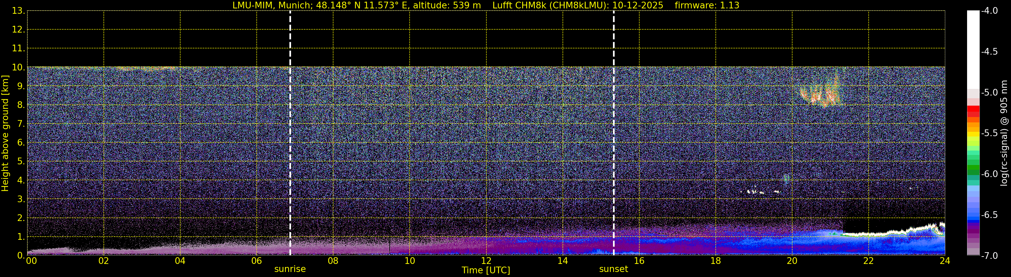Select the '11.' tick on the height axis

tap(18, 48)
